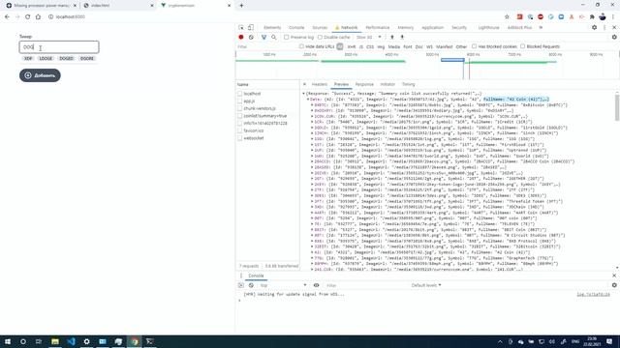Check Blocked Requests filter
The image size is (620, 348).
523,46
